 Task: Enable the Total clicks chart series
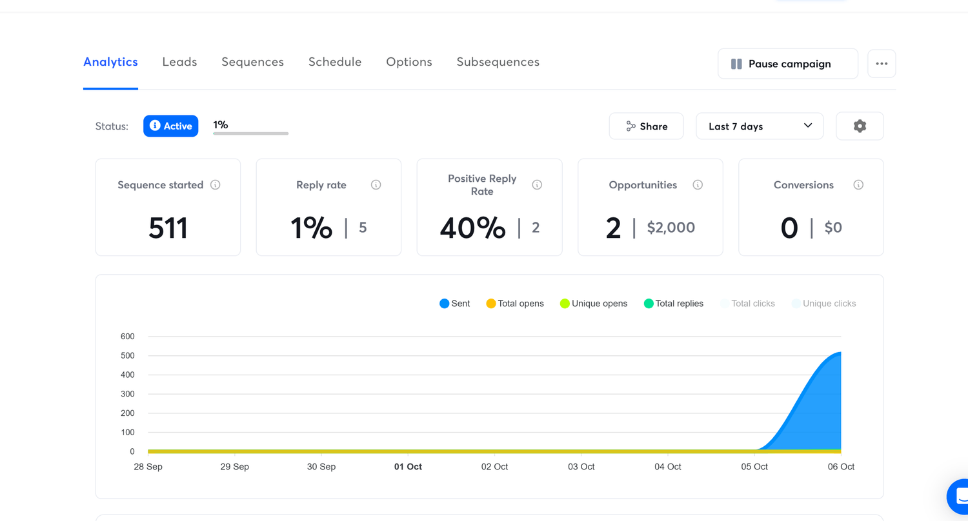click(x=747, y=304)
